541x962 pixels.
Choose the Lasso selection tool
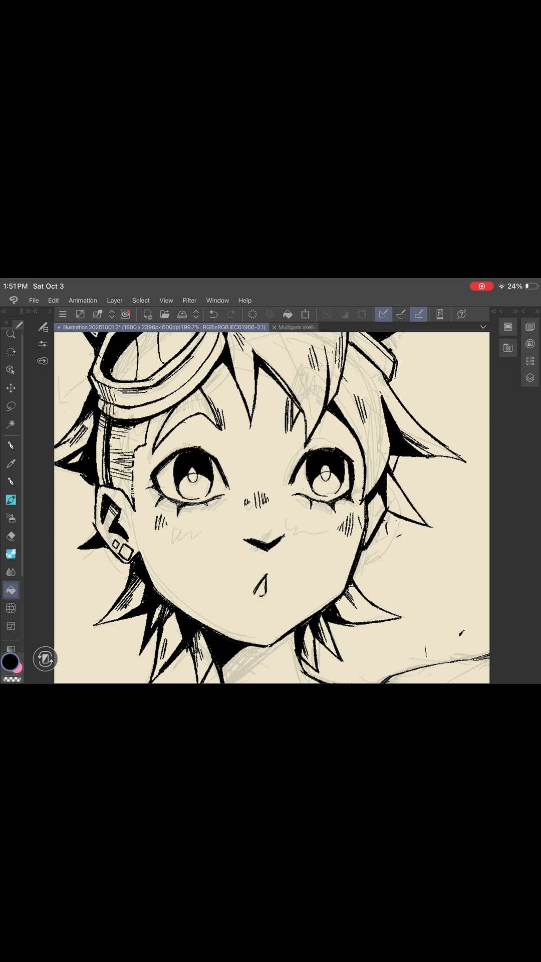point(11,406)
